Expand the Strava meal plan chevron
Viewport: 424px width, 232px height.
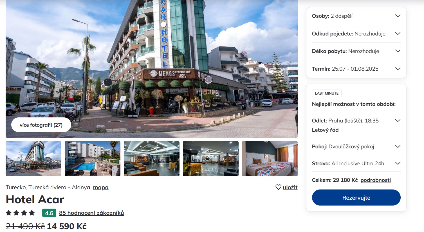(x=398, y=163)
